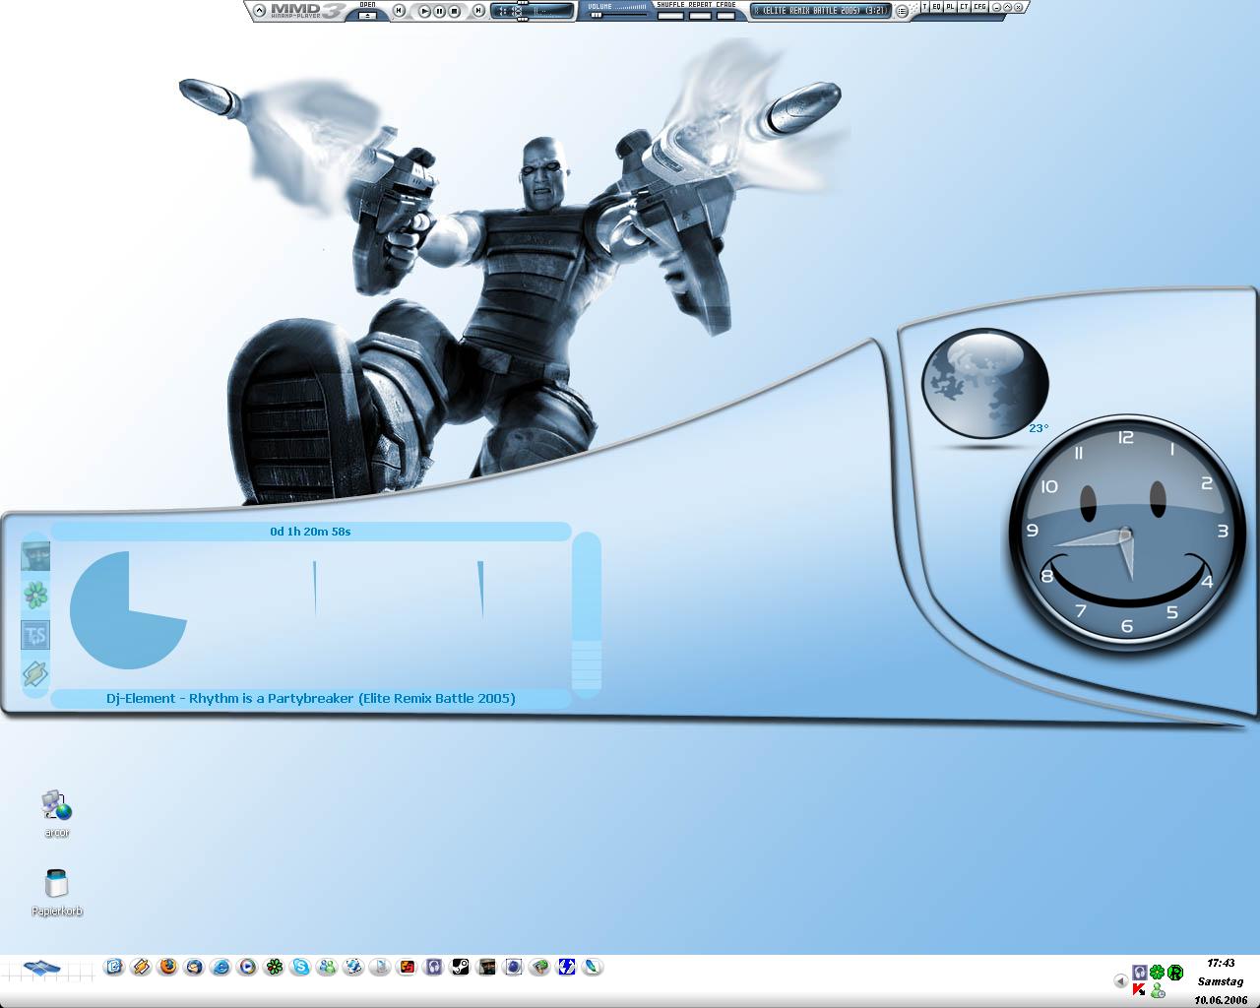Open the arcor desktop shortcut
1260x1008 pixels.
click(57, 813)
